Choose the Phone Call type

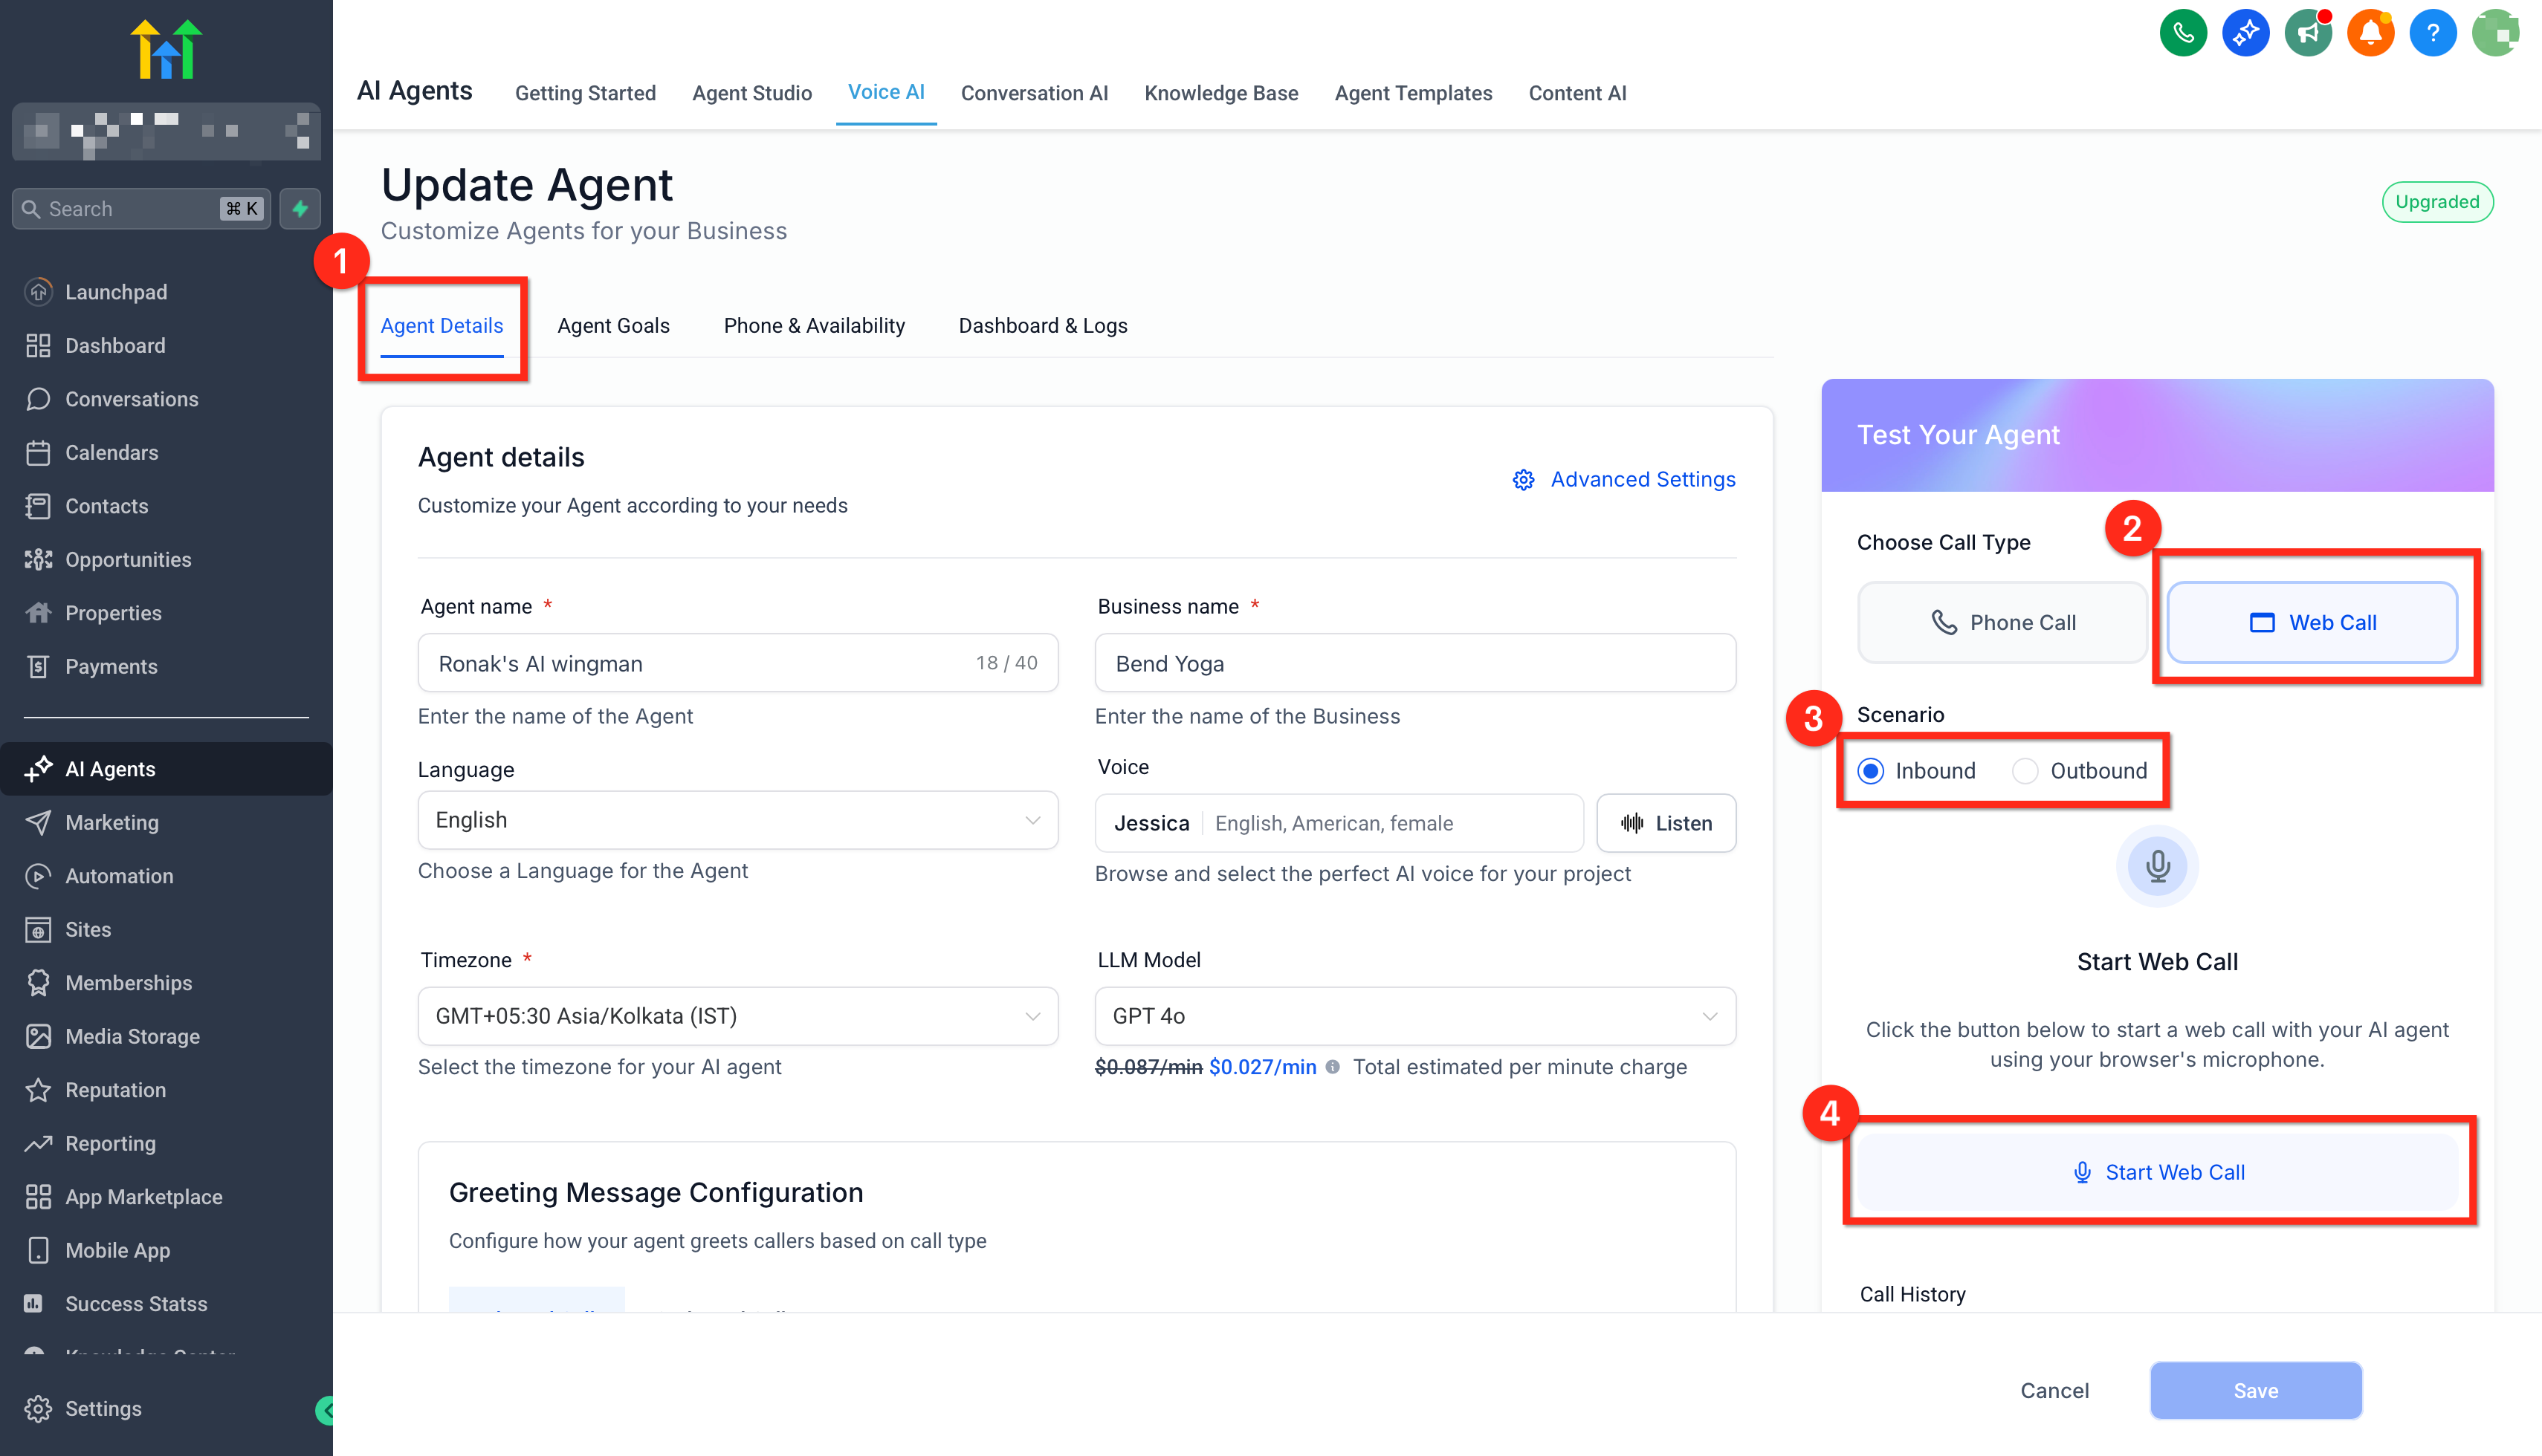pos(2002,622)
